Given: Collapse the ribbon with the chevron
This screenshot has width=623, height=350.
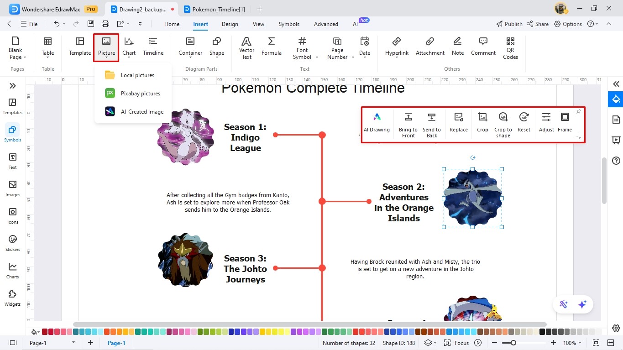Looking at the screenshot, I should [x=609, y=24].
